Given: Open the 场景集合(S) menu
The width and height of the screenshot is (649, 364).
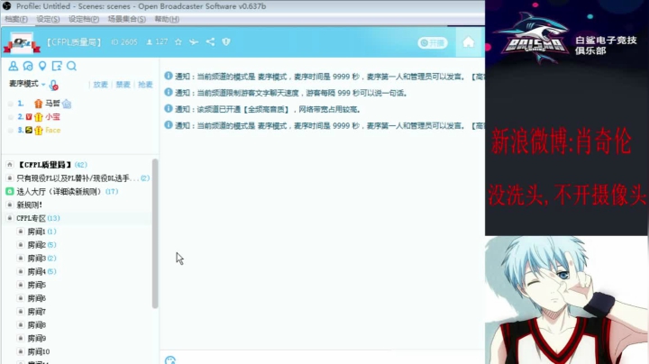Looking at the screenshot, I should click(127, 19).
